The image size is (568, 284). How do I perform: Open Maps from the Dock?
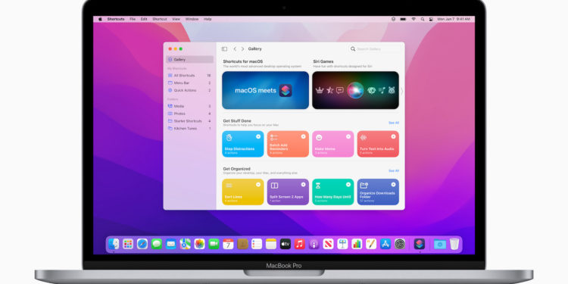tap(185, 244)
